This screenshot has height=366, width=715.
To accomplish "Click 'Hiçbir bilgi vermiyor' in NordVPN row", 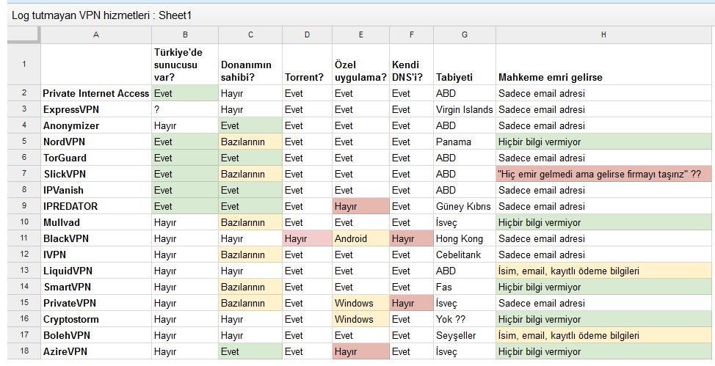I will click(x=603, y=142).
